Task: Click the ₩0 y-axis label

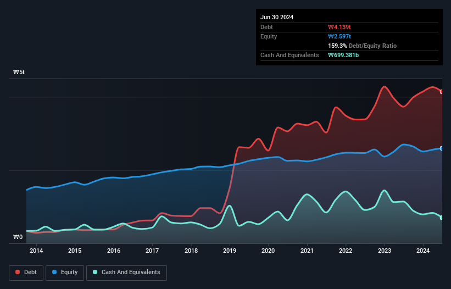Action: click(18, 237)
